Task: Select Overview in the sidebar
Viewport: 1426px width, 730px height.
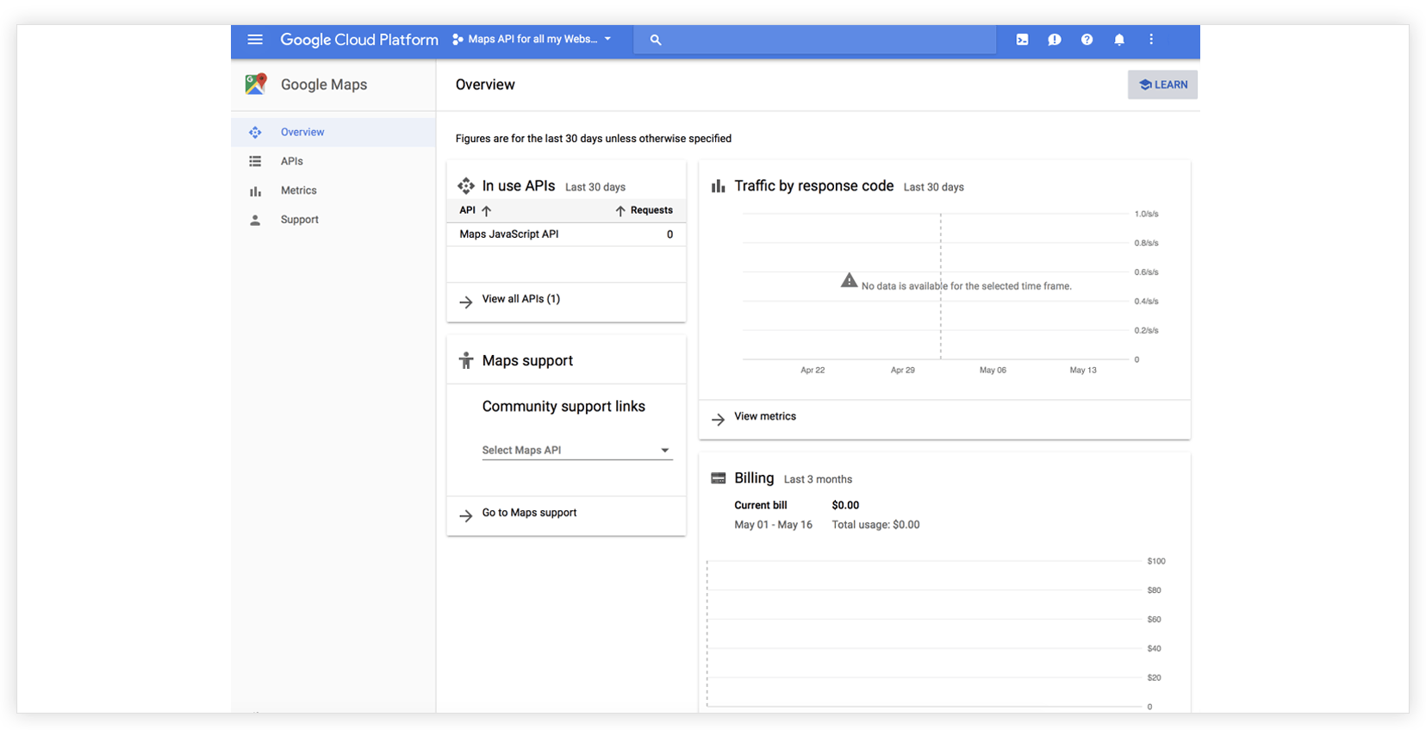Action: tap(302, 133)
